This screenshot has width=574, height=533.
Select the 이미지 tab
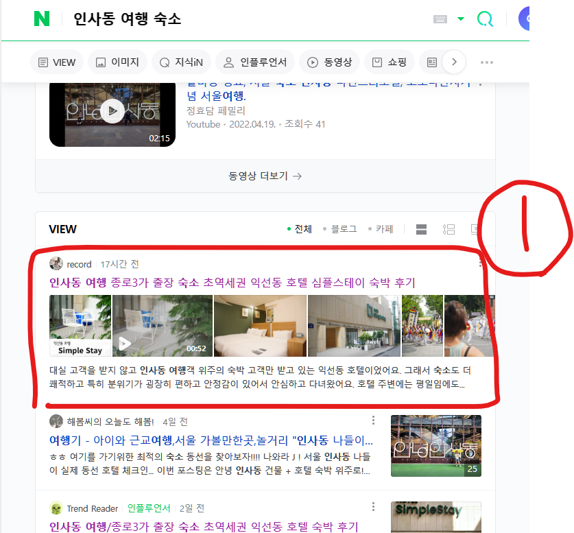[x=117, y=62]
